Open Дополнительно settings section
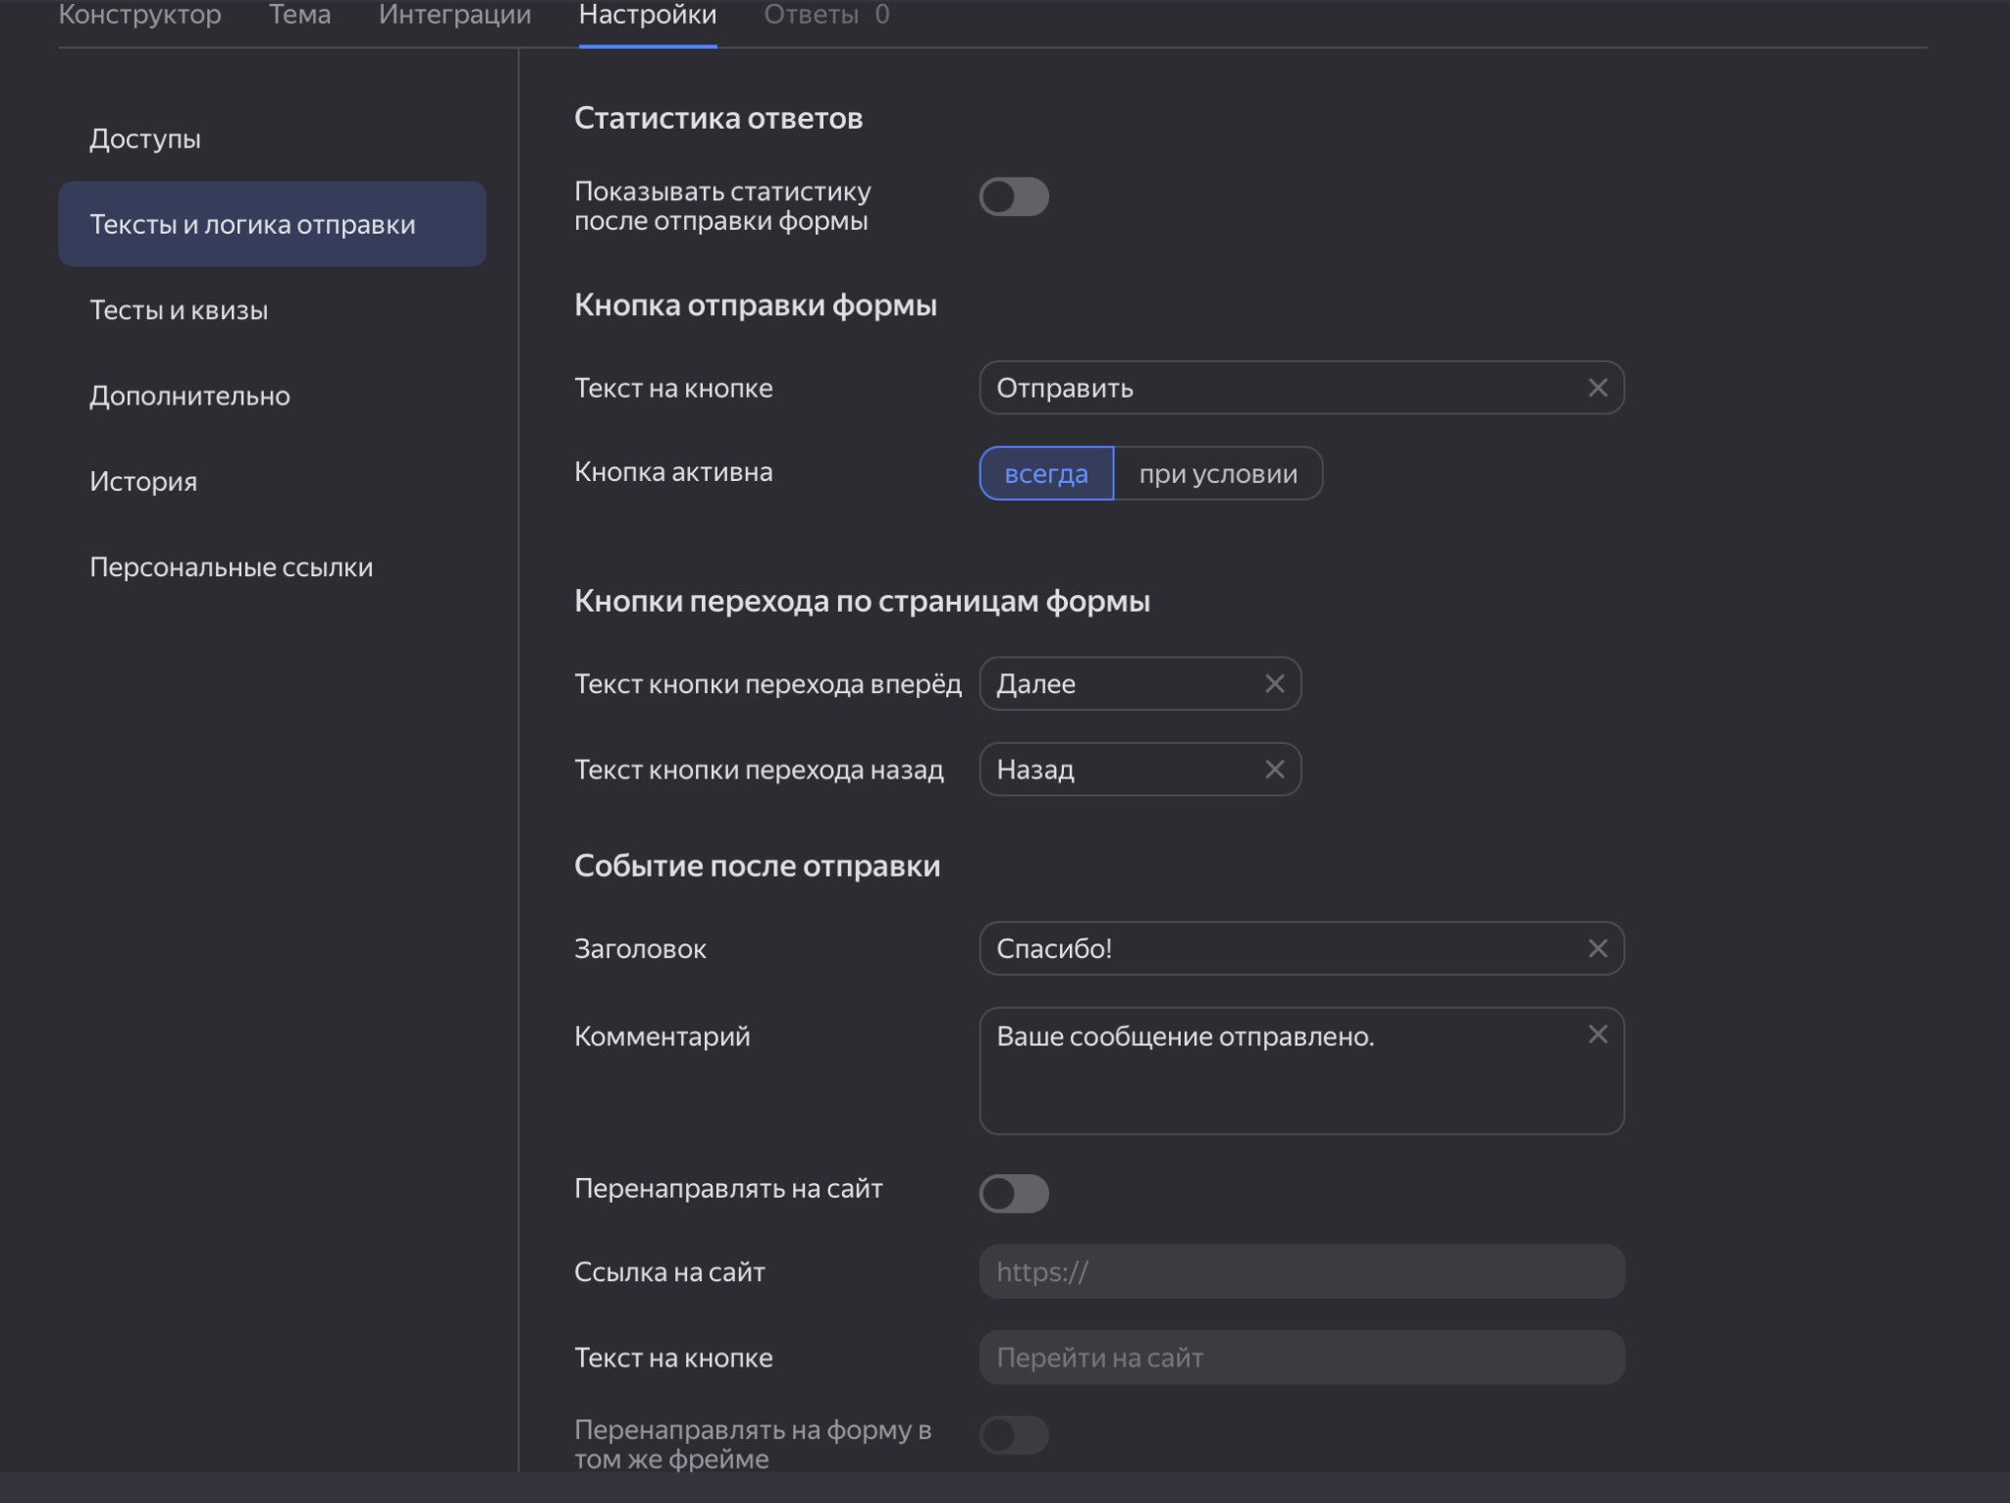The width and height of the screenshot is (2010, 1503). tap(189, 396)
